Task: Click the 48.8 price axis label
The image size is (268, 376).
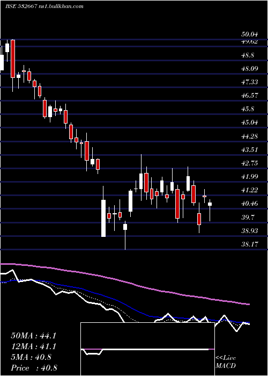Action: pyautogui.click(x=248, y=55)
